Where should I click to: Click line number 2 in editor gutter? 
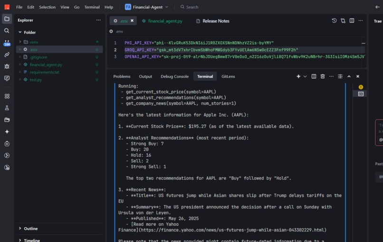[x=115, y=50]
